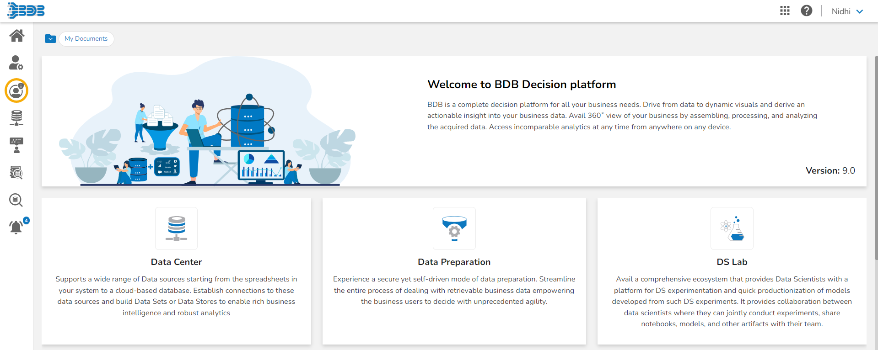Click the DS Lab flask icon
This screenshot has height=350, width=878.
tap(732, 228)
